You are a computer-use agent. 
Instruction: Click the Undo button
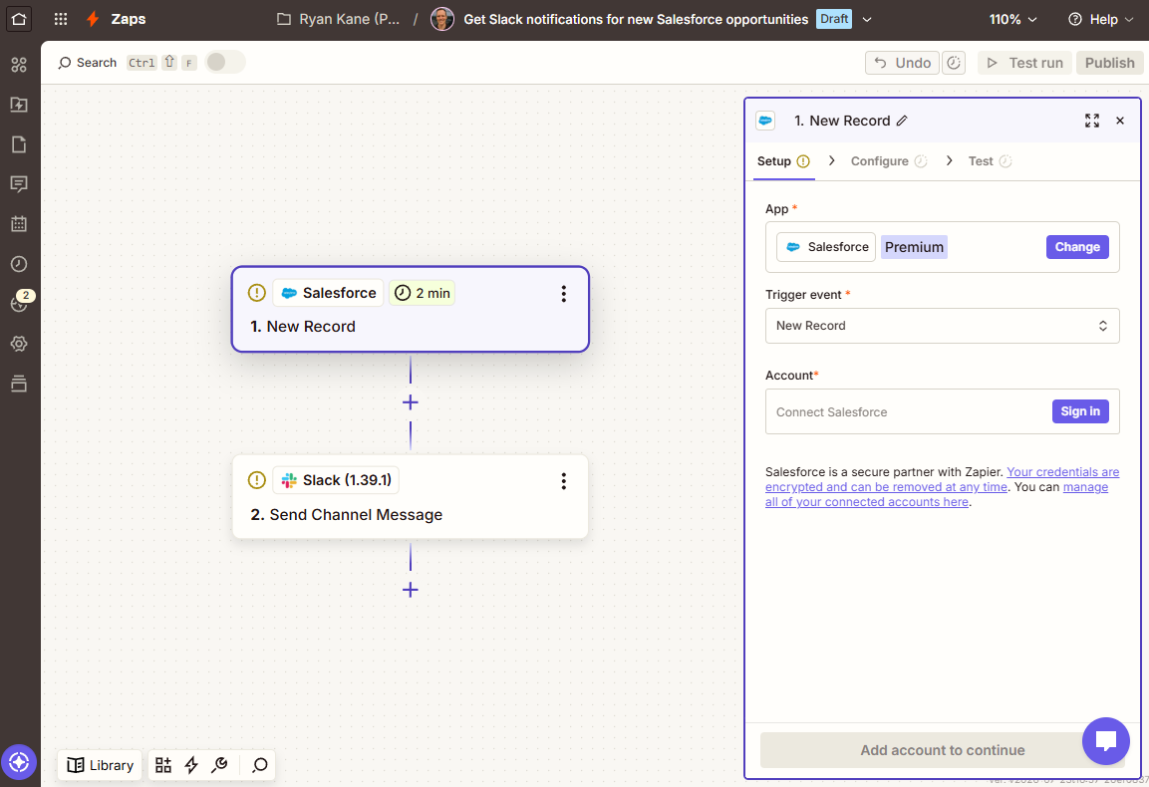[902, 63]
